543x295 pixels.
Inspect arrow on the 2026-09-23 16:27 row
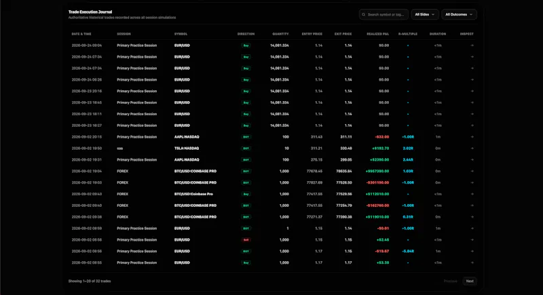[x=472, y=125]
